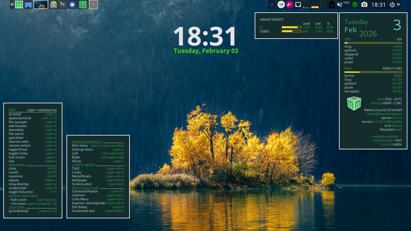
Task: Open the blue web browser icon
Action: tap(72, 5)
